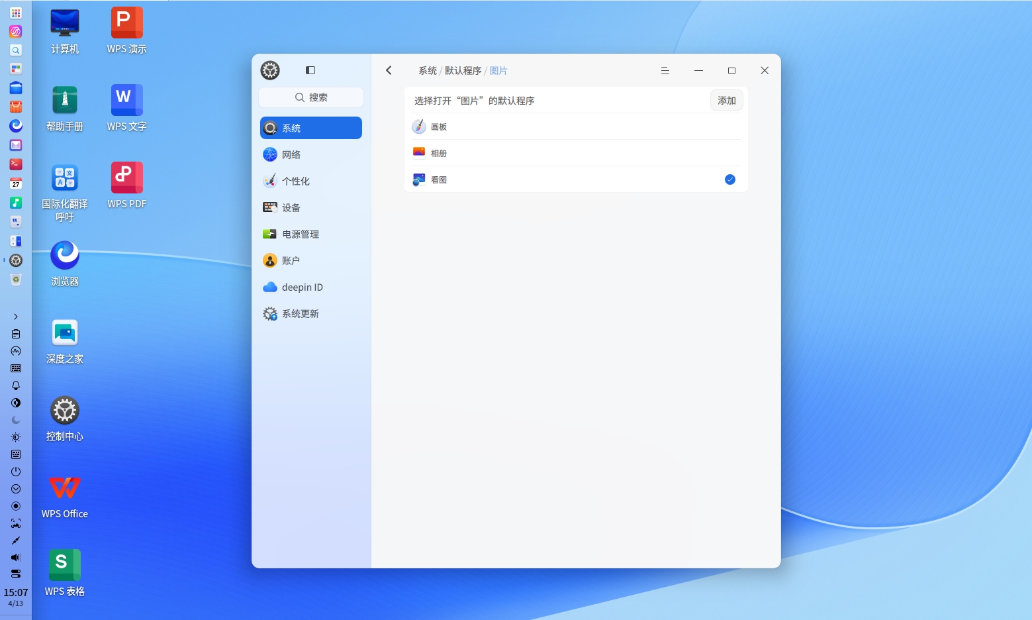Screen dimensions: 1032x620
Task: Open the music player in the dock
Action: (x=16, y=203)
